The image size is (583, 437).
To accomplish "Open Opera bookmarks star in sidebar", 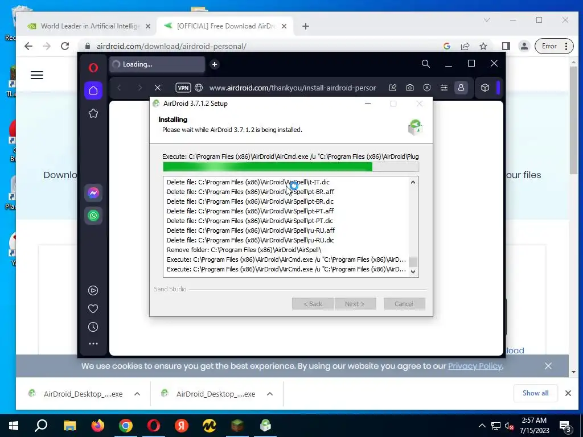I will coord(93,113).
